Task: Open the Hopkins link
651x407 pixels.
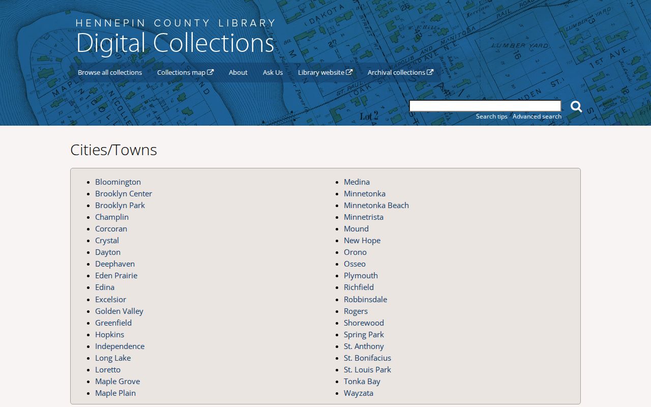Action: coord(109,334)
